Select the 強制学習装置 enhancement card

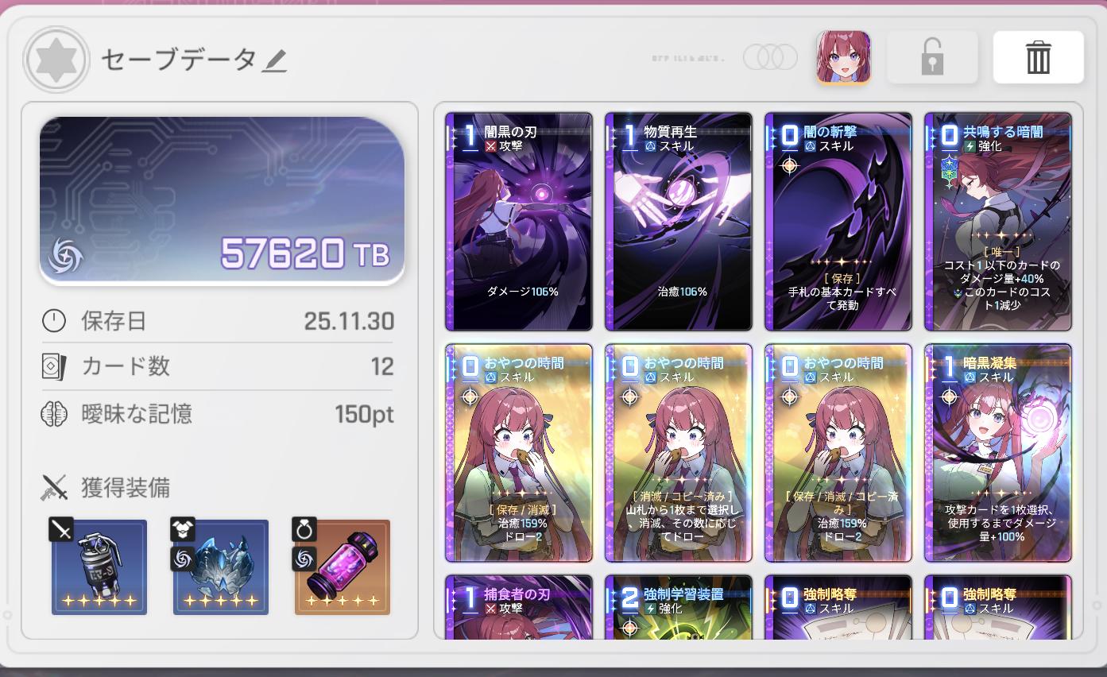pos(679,607)
